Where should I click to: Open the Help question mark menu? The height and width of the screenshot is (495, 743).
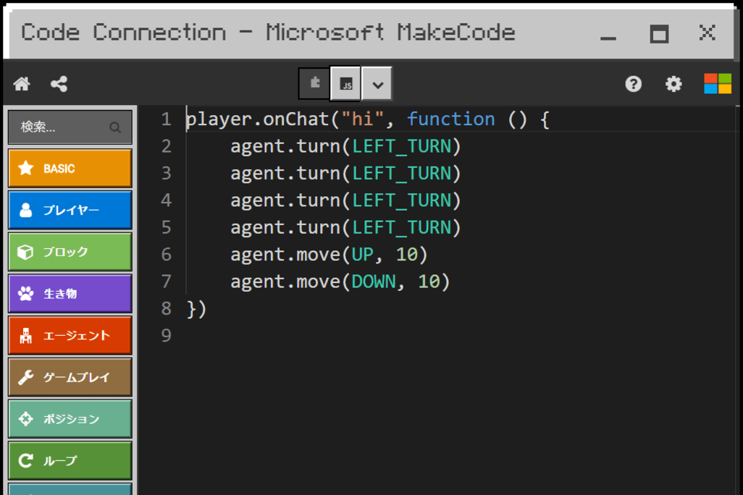click(633, 84)
